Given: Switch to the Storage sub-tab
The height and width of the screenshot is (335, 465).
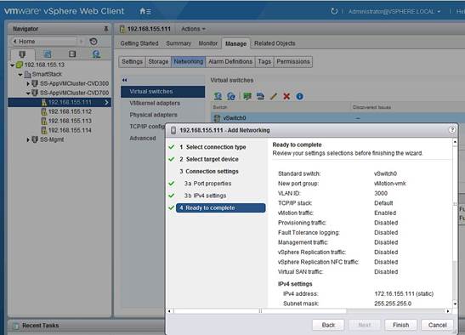Looking at the screenshot, I should point(158,61).
